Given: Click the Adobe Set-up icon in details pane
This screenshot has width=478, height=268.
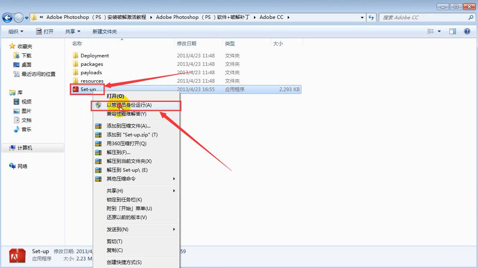Looking at the screenshot, I should pos(16,255).
